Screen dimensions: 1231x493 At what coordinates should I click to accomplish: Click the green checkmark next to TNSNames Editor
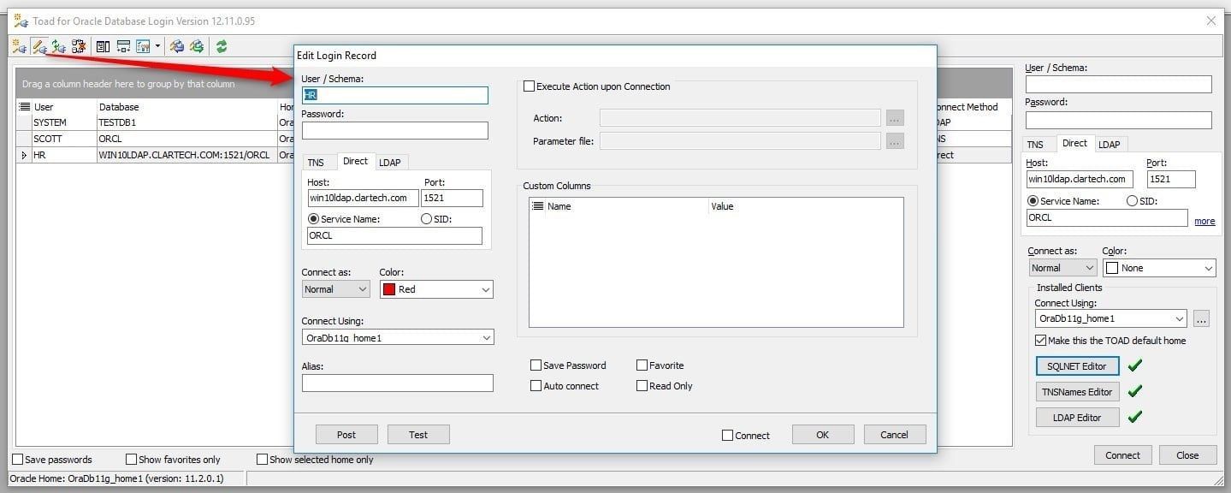[x=1134, y=391]
